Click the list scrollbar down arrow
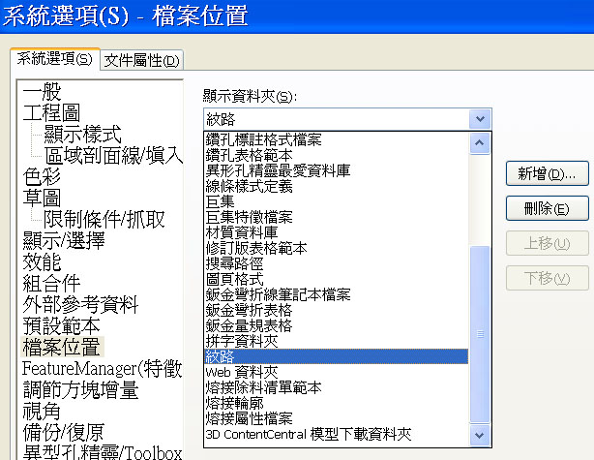This screenshot has height=460, width=594. coord(480,435)
